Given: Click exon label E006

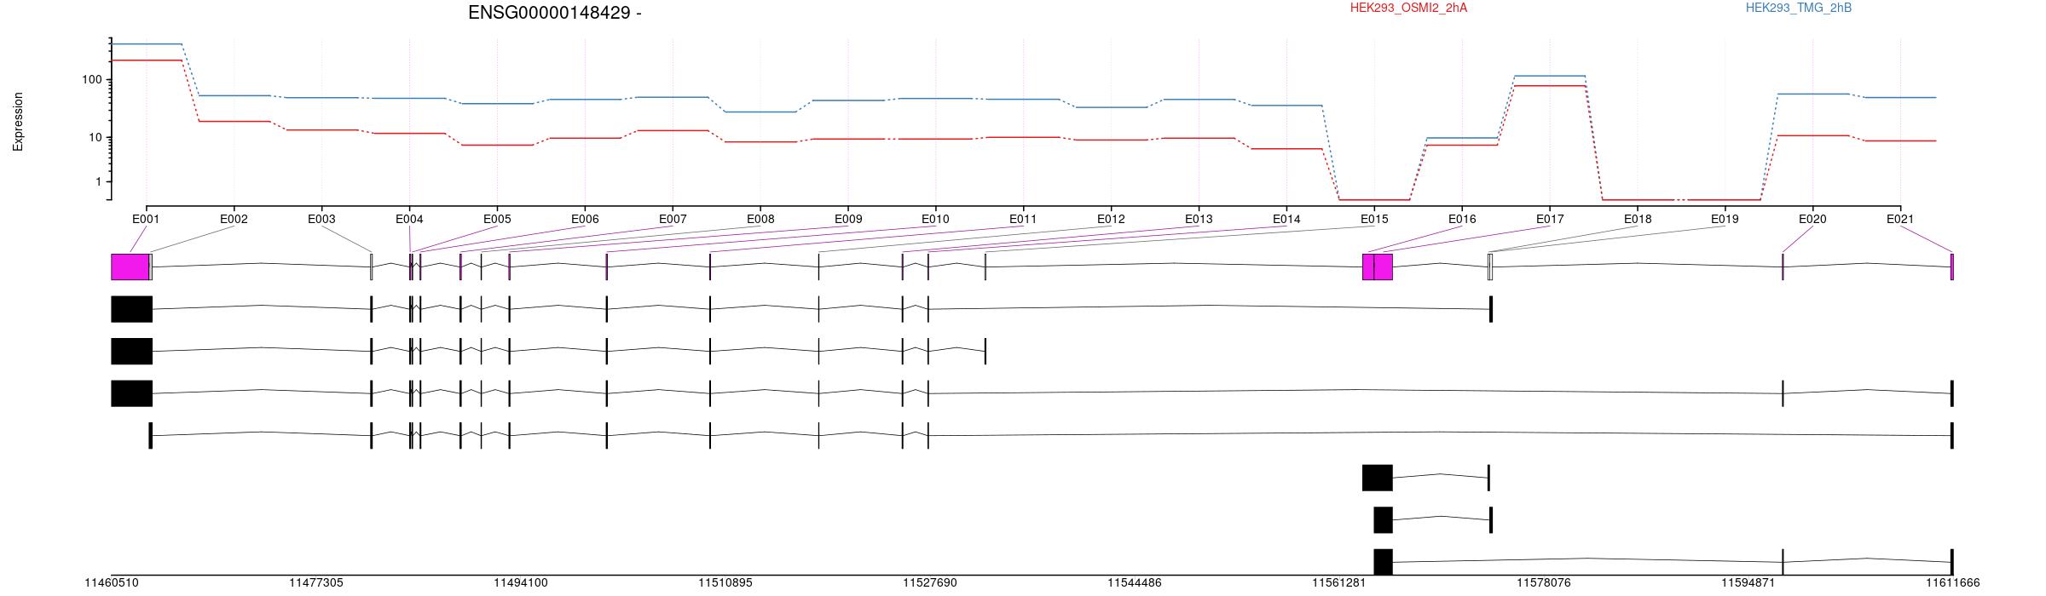Looking at the screenshot, I should [585, 219].
